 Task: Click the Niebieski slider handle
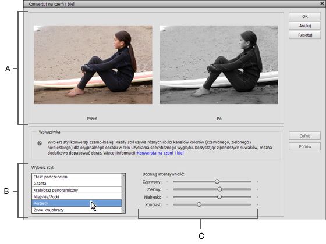click(x=219, y=197)
